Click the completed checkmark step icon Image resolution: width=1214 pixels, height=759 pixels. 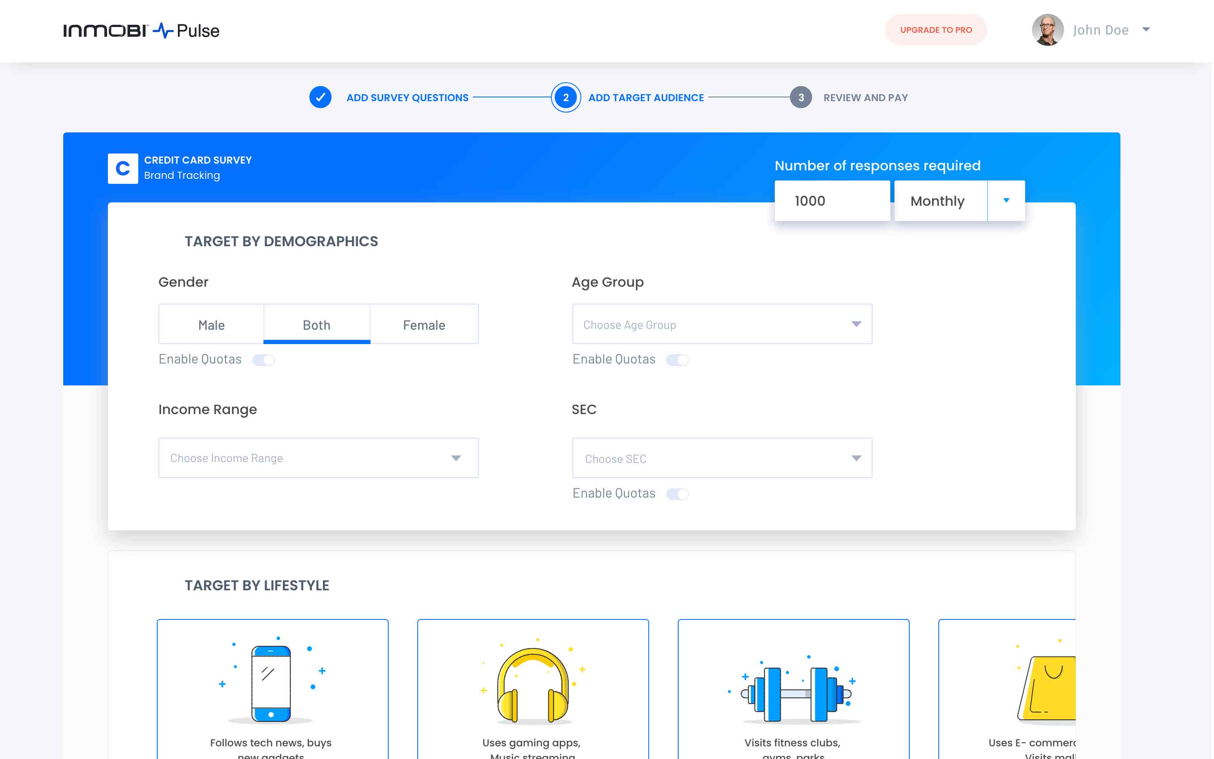[320, 97]
